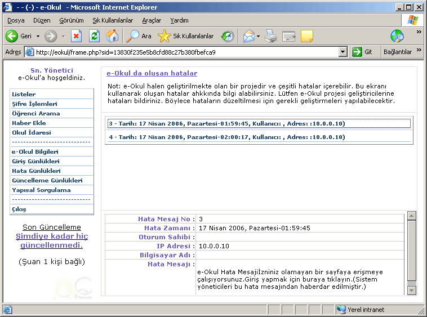Print page with the printer icon
This screenshot has height=317, width=427.
pyautogui.click(x=271, y=36)
